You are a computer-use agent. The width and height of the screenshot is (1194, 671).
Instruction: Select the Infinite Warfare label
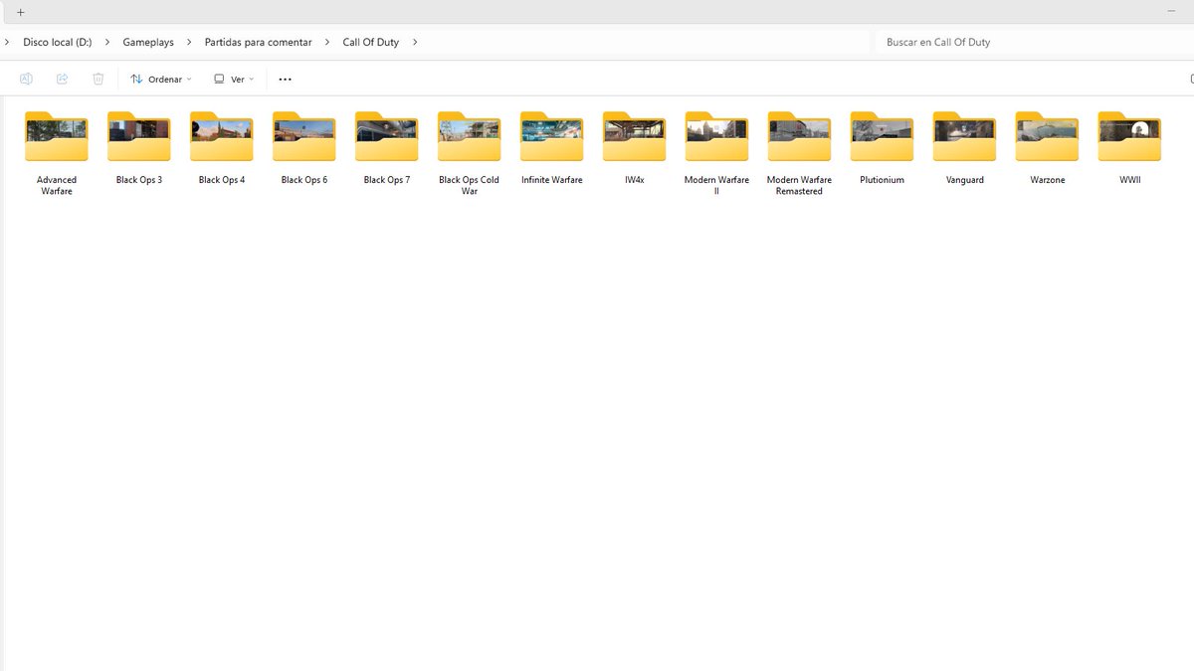(552, 180)
